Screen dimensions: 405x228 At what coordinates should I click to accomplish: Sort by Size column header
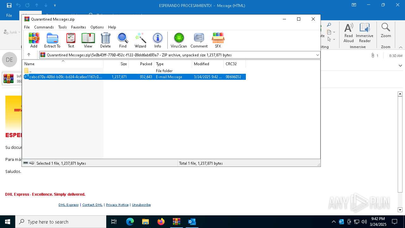[x=116, y=64]
